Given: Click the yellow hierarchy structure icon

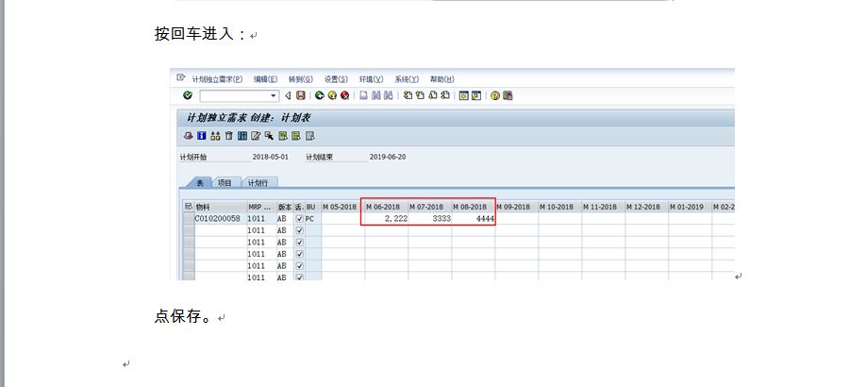Looking at the screenshot, I should point(215,136).
